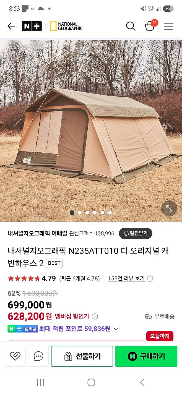This screenshot has width=182, height=394.
Task: Tap the back arrow icon
Action: point(11,26)
